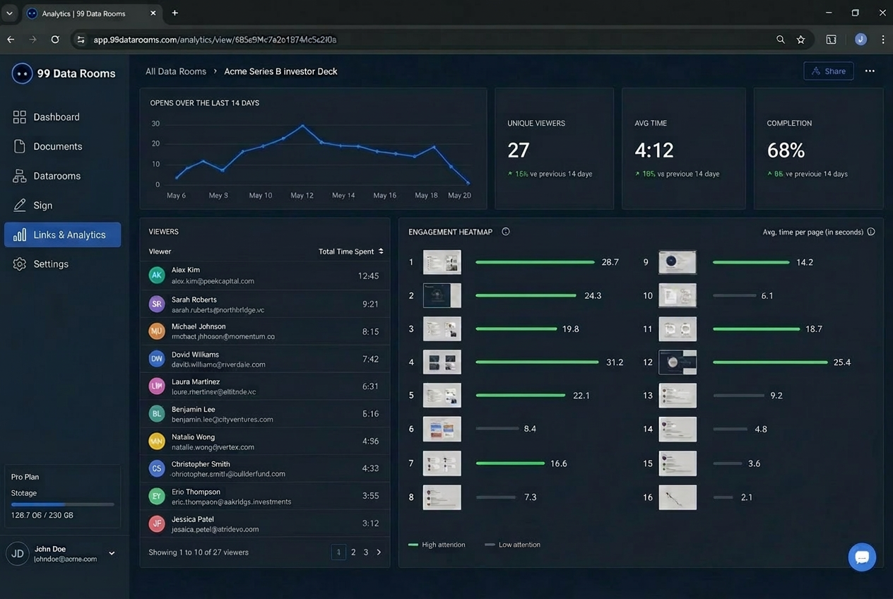Expand the John Doe account menu
This screenshot has height=599, width=893.
tap(112, 554)
